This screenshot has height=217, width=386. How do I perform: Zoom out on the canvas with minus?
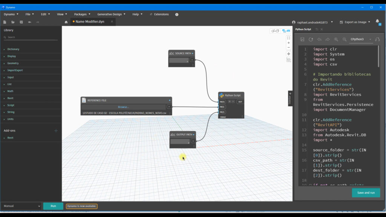tap(288, 47)
